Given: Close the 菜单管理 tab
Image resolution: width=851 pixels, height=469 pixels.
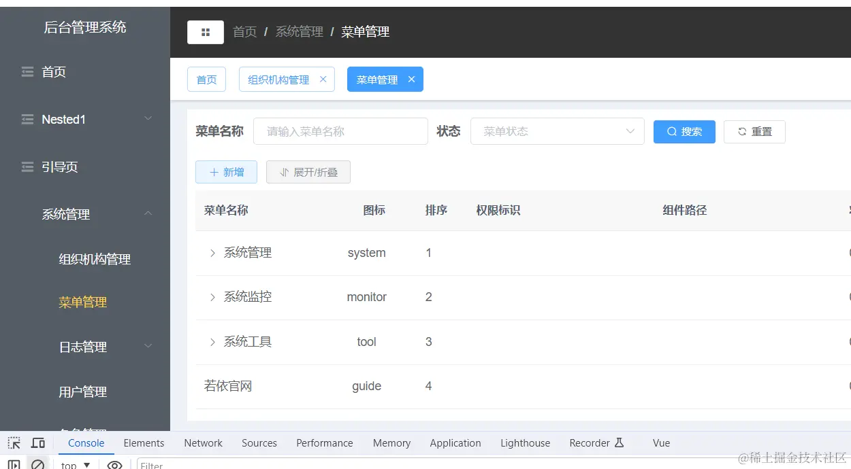Looking at the screenshot, I should [411, 80].
